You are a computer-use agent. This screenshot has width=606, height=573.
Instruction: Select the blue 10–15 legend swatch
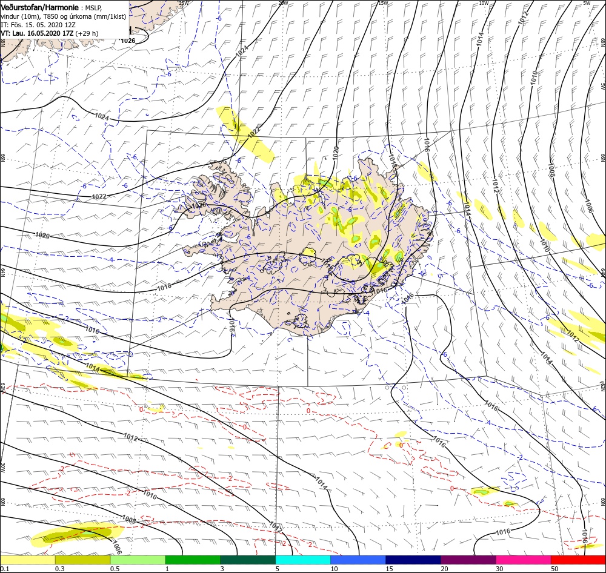point(358,560)
